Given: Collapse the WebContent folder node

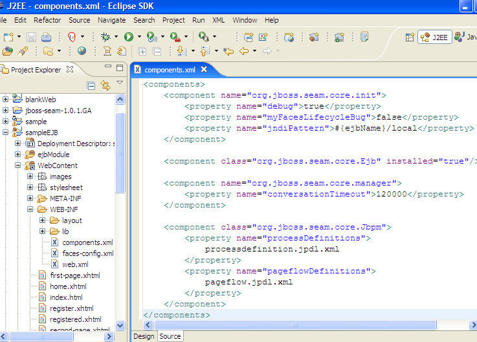Looking at the screenshot, I should click(17, 165).
